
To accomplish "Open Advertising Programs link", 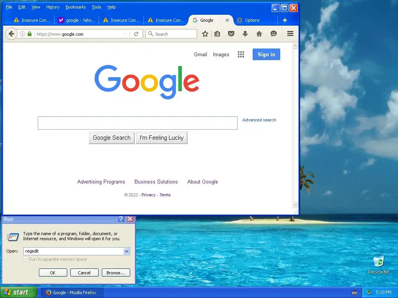I will [x=101, y=182].
